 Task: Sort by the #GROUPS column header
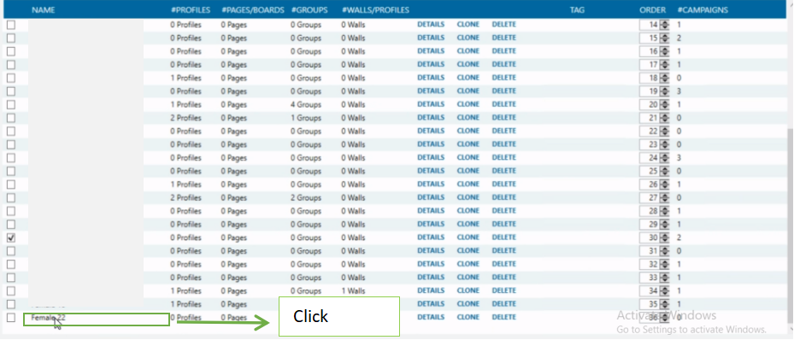coord(309,10)
